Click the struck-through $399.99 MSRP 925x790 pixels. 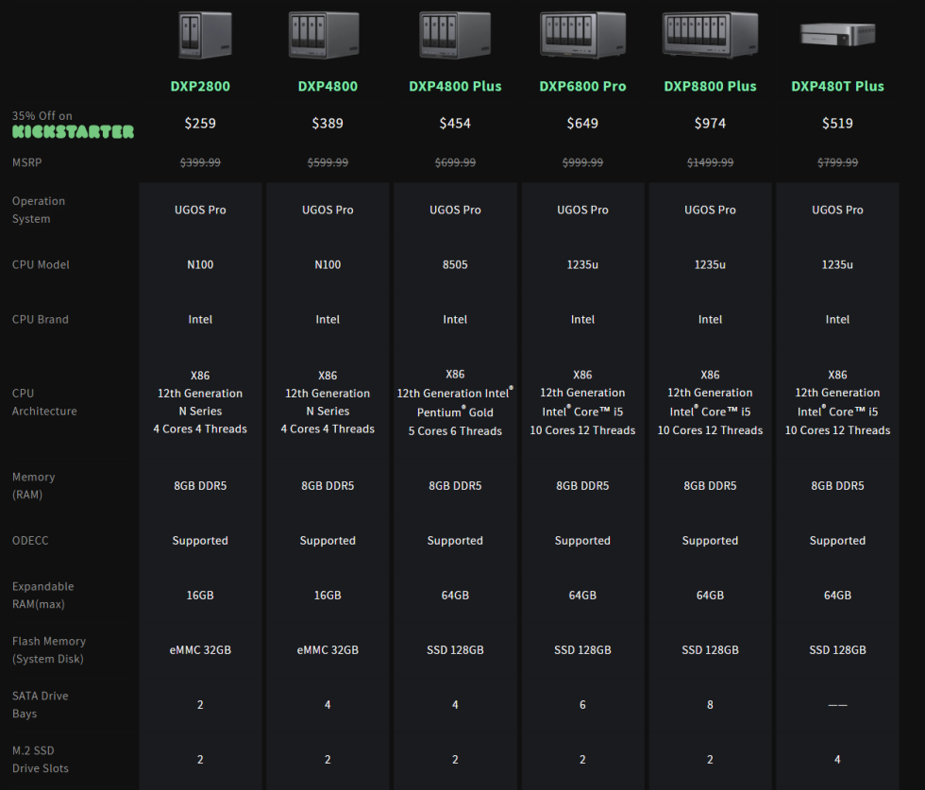tap(200, 163)
